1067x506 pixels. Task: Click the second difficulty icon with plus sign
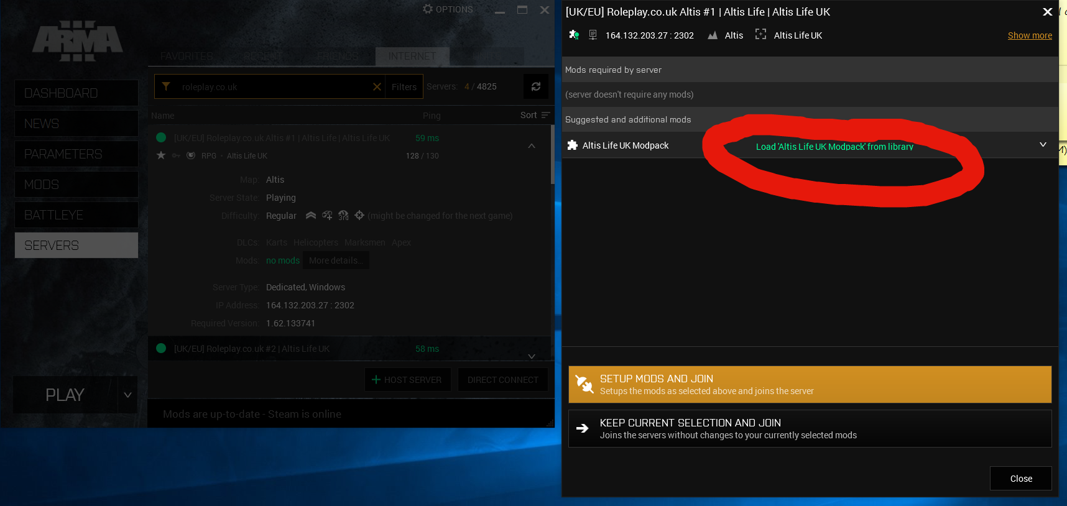[x=327, y=216]
